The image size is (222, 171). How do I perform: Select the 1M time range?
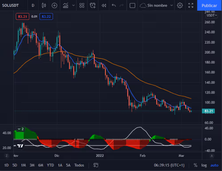[x=24, y=165]
